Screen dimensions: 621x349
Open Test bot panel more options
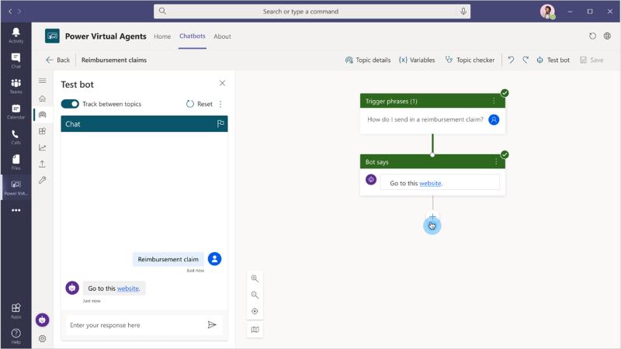pos(220,104)
